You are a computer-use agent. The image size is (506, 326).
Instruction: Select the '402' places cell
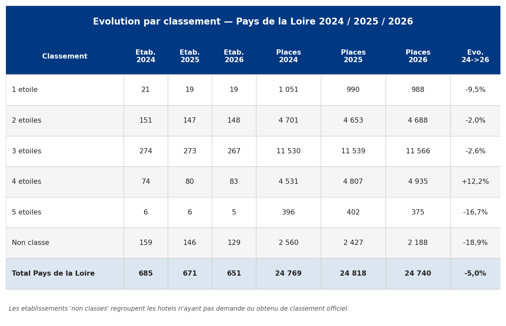point(353,213)
